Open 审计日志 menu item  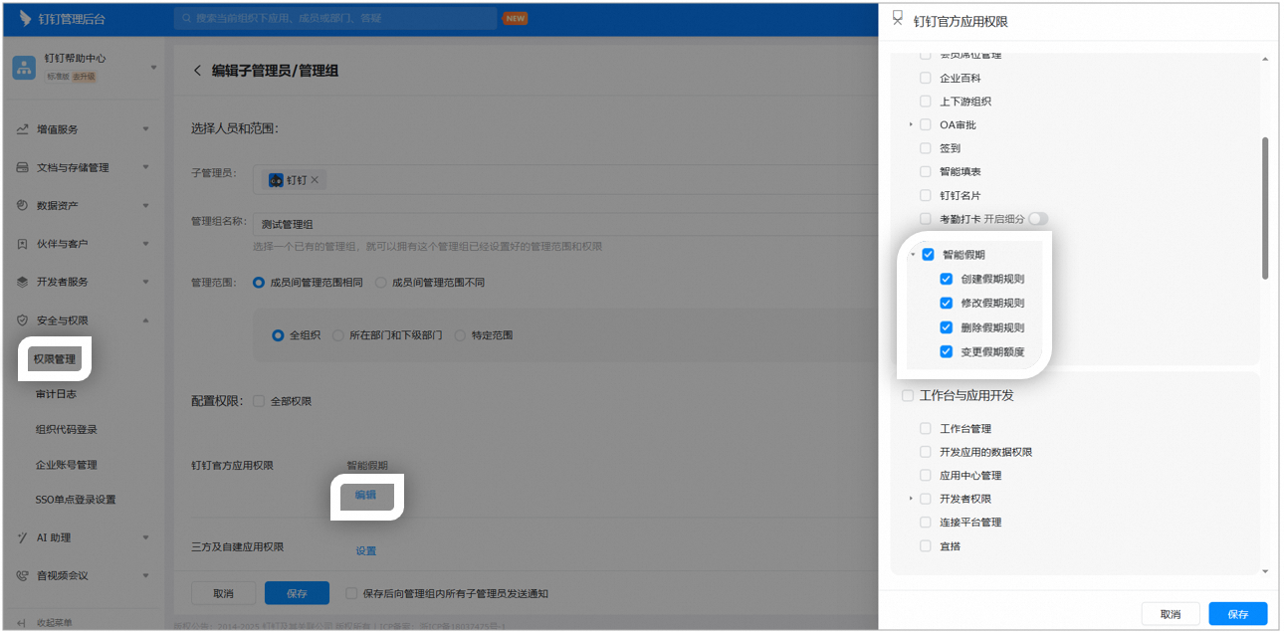tap(56, 394)
